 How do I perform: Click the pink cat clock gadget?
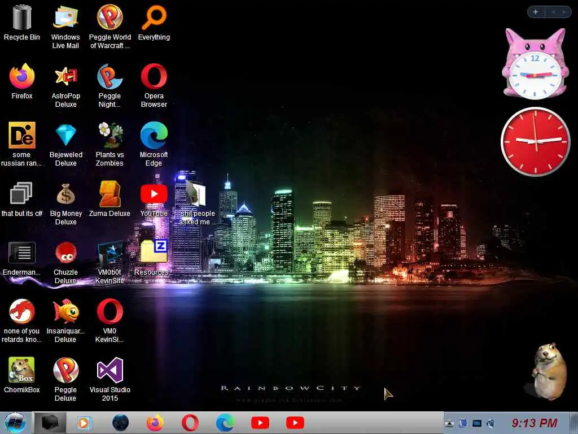pyautogui.click(x=535, y=63)
